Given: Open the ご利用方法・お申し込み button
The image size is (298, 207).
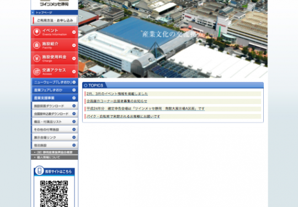Looking at the screenshot, I should pos(54,20).
